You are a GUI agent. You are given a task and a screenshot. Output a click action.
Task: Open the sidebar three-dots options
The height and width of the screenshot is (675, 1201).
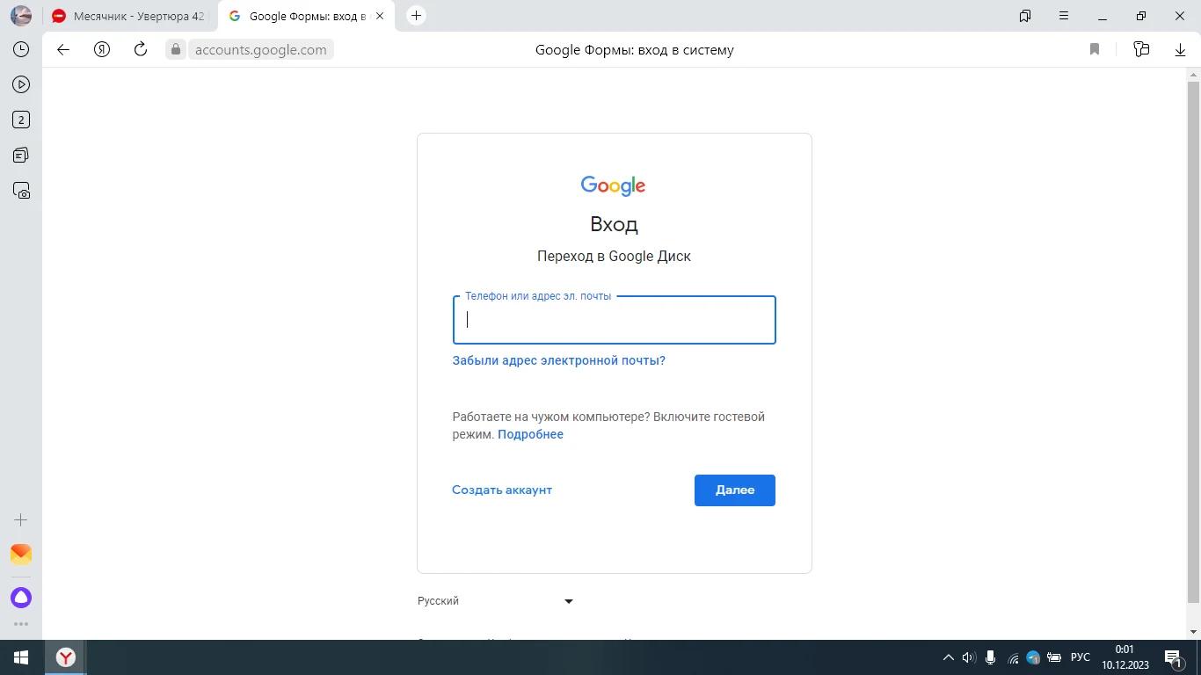(21, 624)
